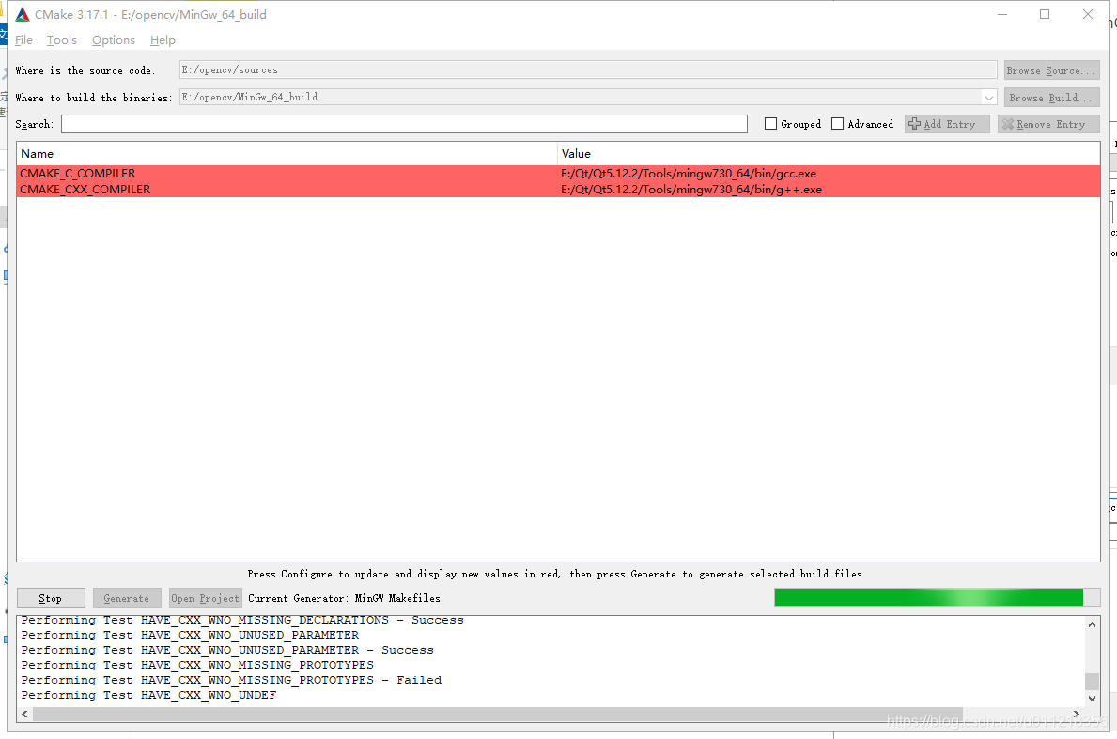Click the output log scroll right arrow
Viewport: 1117px width, 739px height.
click(x=1077, y=714)
